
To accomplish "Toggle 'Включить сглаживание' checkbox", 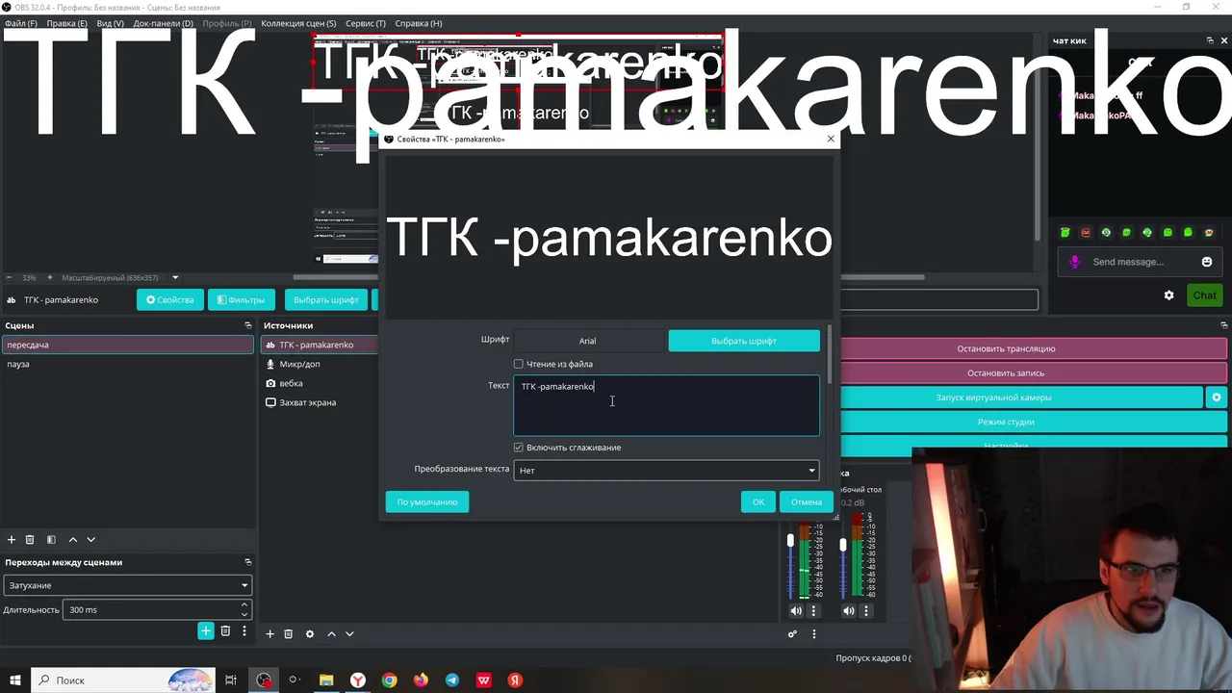I will point(519,448).
